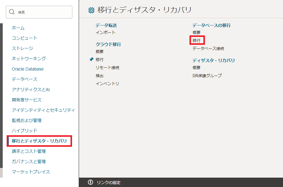Select コンピュート from the left menu
283x187 pixels.
click(x=25, y=38)
